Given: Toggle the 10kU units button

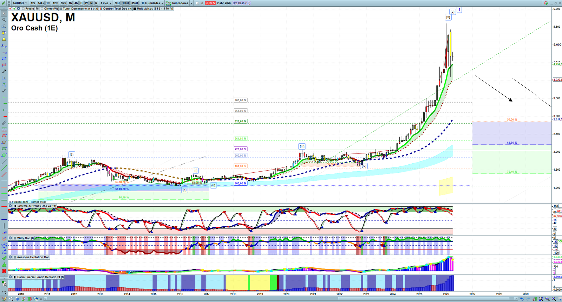Looking at the screenshot, I should pos(125,3).
